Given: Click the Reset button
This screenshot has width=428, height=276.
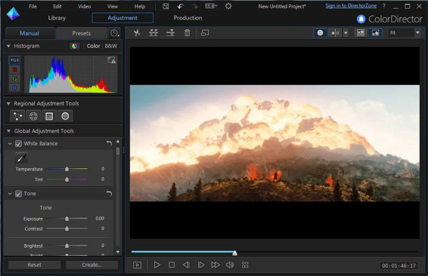Looking at the screenshot, I should 34,265.
